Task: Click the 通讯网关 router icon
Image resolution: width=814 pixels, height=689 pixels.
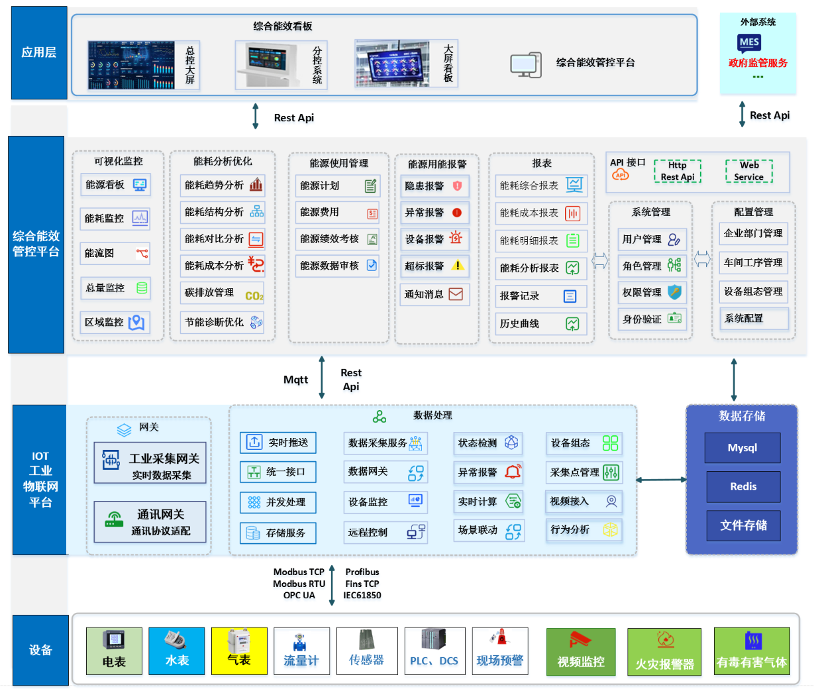Action: [114, 520]
